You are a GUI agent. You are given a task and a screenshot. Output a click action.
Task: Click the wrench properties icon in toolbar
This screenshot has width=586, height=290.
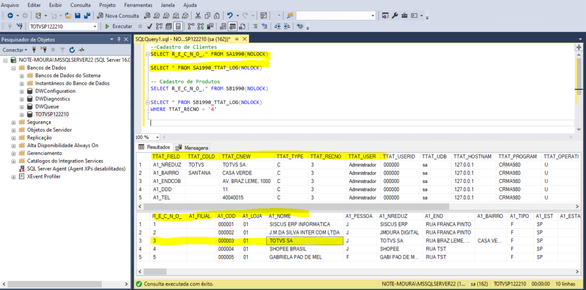pos(395,15)
